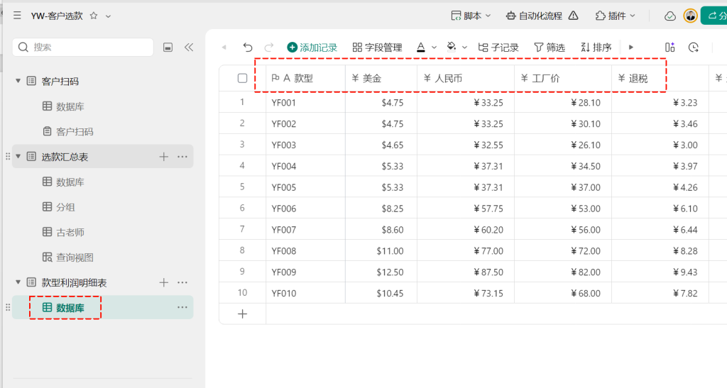This screenshot has width=727, height=388.
Task: Select cell YF001
Action: coord(306,102)
